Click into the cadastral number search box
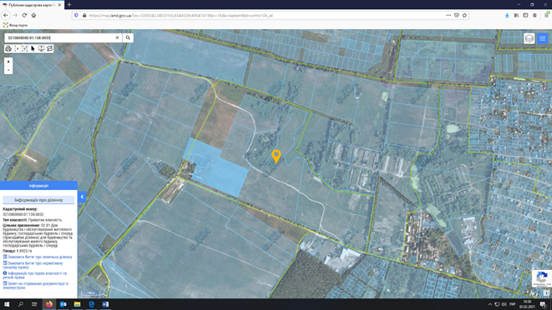Viewport: 552px width, 310px height. pyautogui.click(x=60, y=37)
